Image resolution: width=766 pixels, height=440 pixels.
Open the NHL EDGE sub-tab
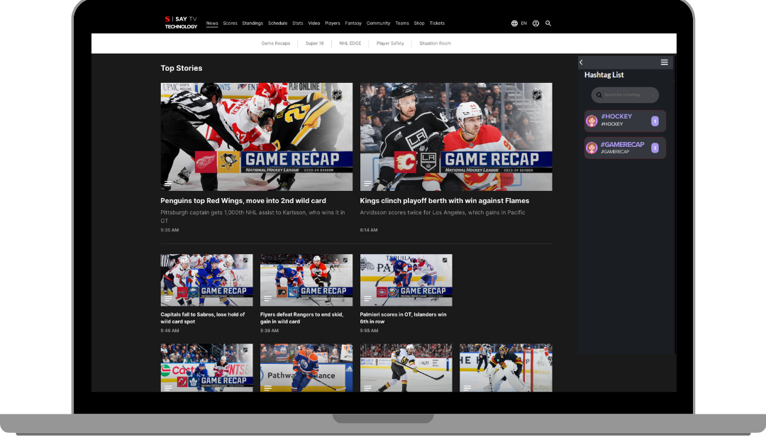coord(350,43)
